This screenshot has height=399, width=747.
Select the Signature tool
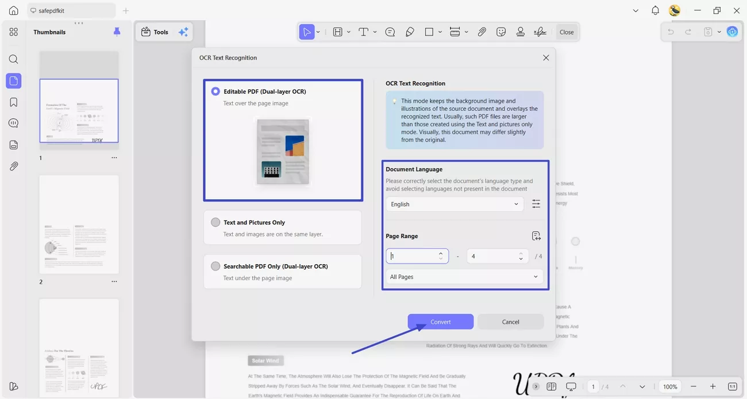point(540,32)
